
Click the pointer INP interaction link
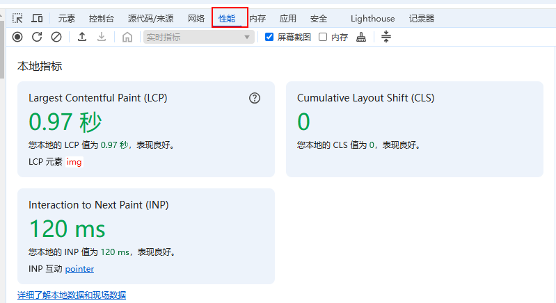coord(79,269)
